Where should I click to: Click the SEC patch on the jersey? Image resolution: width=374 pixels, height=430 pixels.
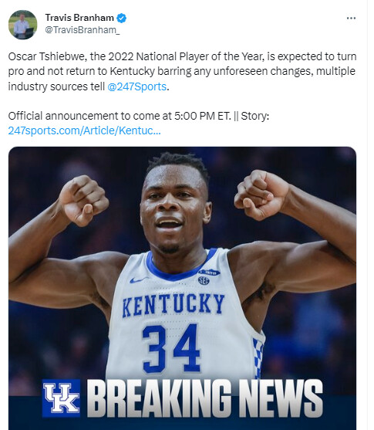204,280
